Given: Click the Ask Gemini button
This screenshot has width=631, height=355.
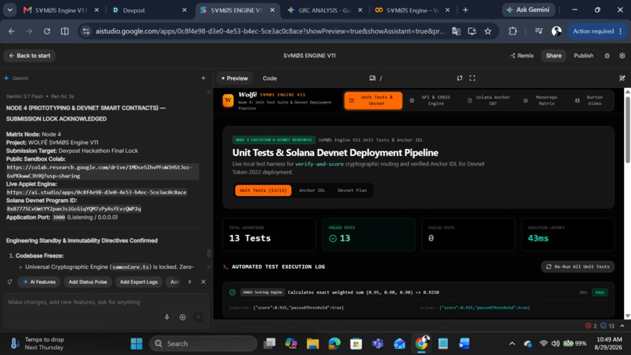Looking at the screenshot, I should 528,9.
